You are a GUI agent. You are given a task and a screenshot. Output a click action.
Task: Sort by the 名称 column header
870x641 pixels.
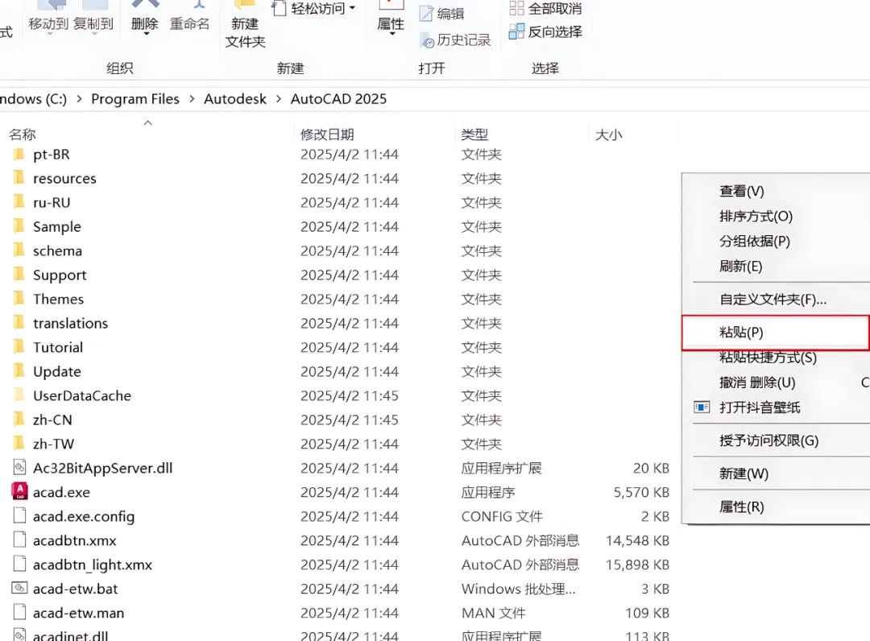click(23, 134)
